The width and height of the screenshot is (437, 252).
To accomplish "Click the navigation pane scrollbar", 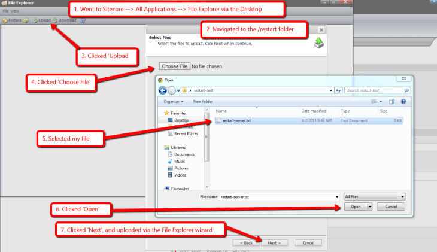I will [207, 136].
